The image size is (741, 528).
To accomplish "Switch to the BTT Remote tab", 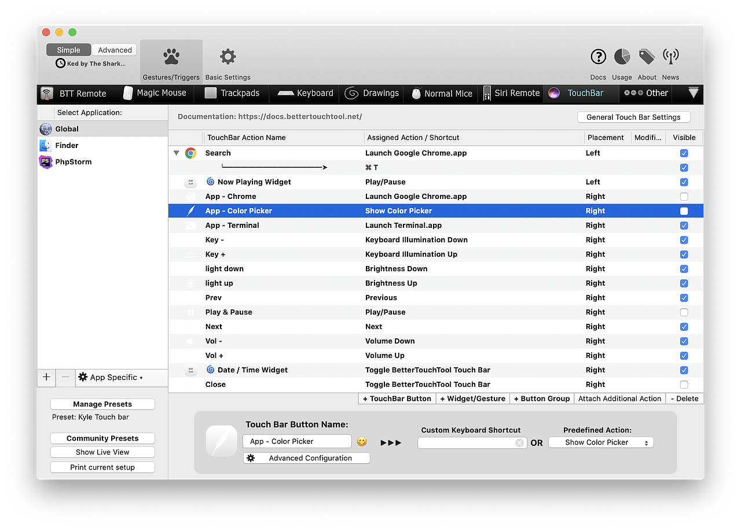I will 74,93.
